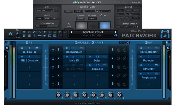Select FREE creation mode in Melody Sauce

[69, 11]
